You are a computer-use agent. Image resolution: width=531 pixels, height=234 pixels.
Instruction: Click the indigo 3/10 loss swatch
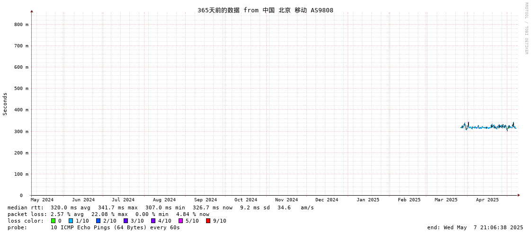point(126,221)
